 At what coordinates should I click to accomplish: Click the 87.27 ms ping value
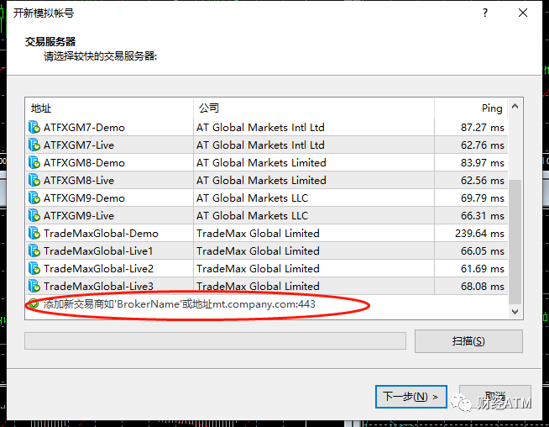pos(483,127)
